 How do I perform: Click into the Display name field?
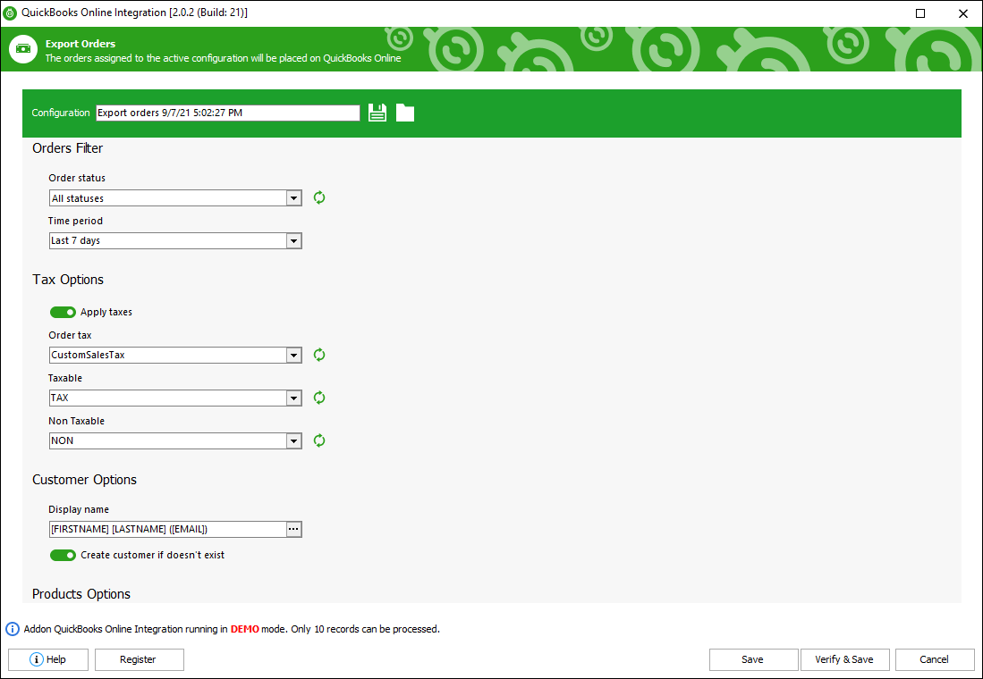click(x=168, y=529)
